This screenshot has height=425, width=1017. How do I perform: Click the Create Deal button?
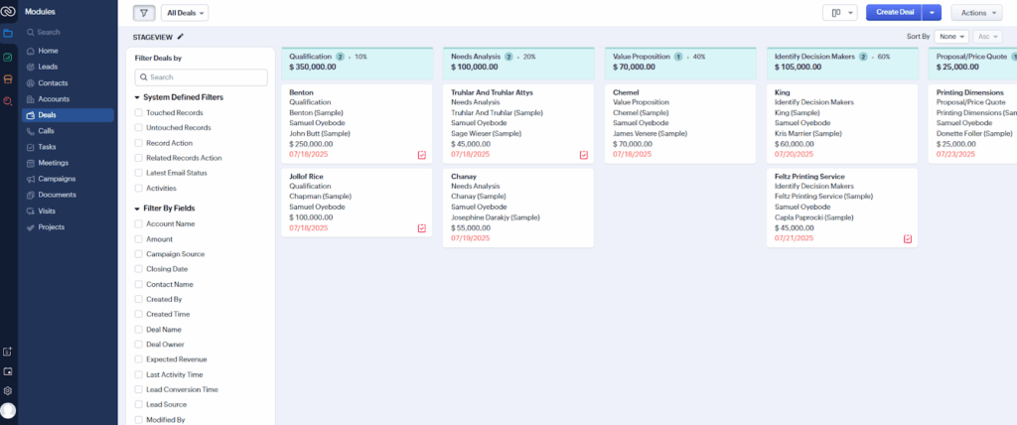pyautogui.click(x=894, y=13)
